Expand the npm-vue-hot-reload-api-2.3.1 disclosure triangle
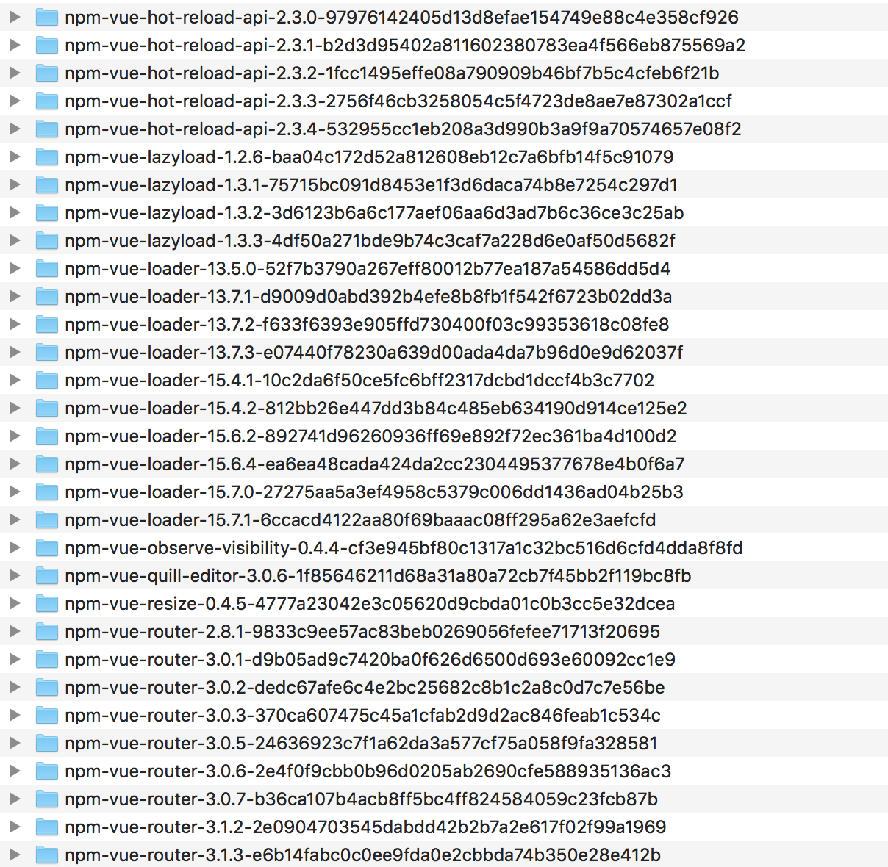Image resolution: width=888 pixels, height=867 pixels. coord(14,45)
